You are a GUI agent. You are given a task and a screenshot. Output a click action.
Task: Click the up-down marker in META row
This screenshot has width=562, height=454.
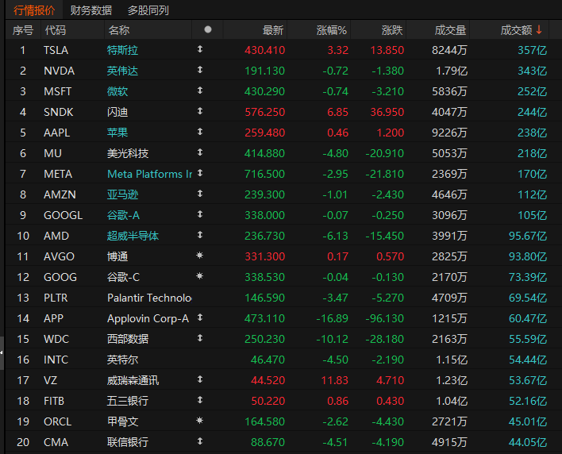200,173
